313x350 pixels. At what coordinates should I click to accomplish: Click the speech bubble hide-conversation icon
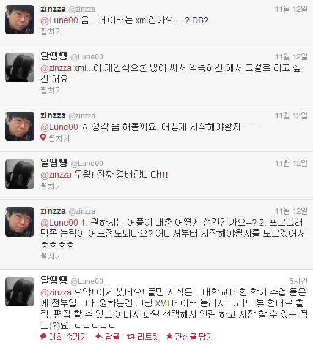43,337
